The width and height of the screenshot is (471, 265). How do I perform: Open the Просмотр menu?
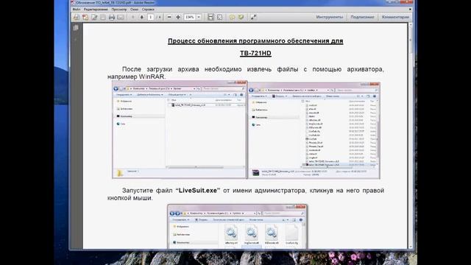tap(119, 10)
